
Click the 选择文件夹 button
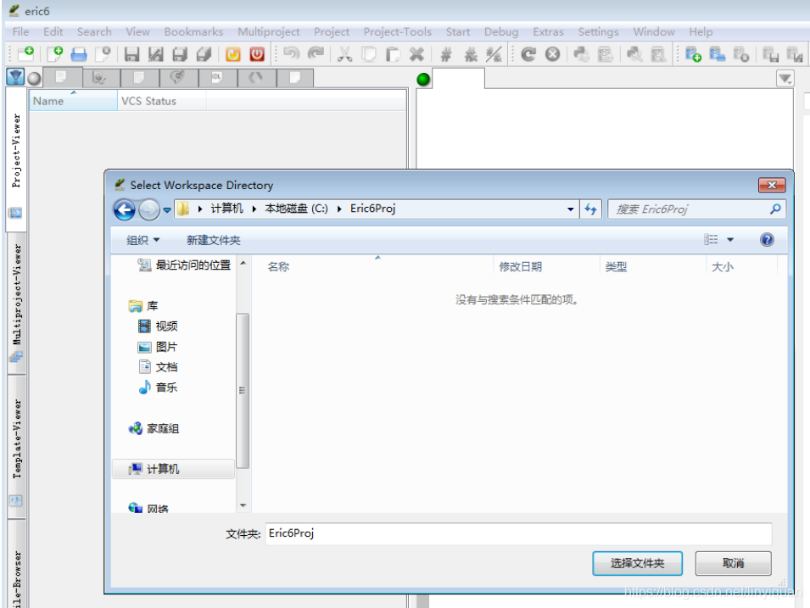coord(637,563)
